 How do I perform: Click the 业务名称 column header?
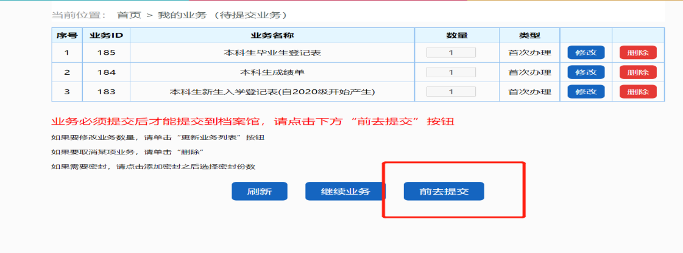point(272,35)
